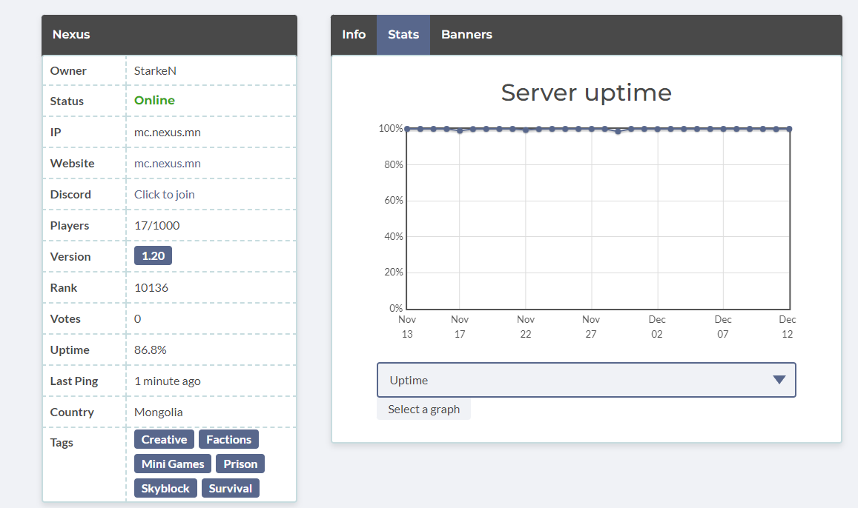Image resolution: width=858 pixels, height=508 pixels.
Task: Switch to the Stats tab
Action: [x=403, y=34]
